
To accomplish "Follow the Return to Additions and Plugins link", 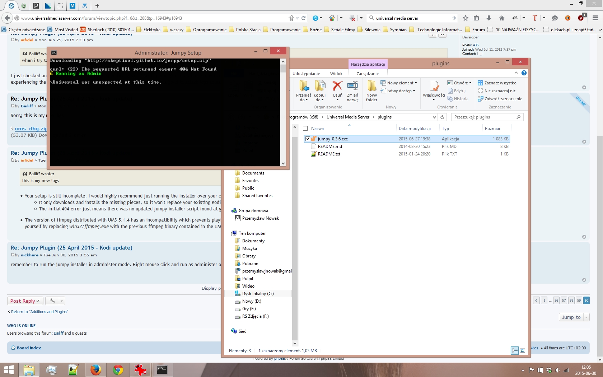I will (39, 312).
